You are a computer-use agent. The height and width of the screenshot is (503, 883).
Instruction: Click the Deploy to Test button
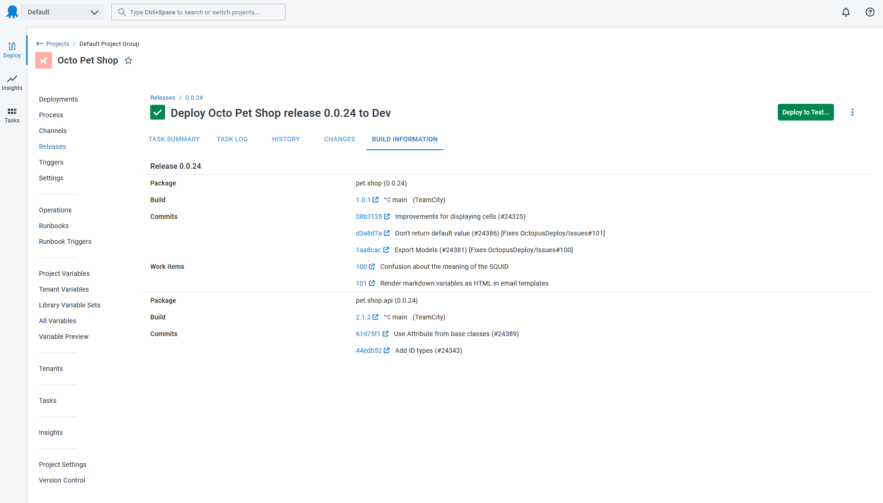[x=805, y=112]
